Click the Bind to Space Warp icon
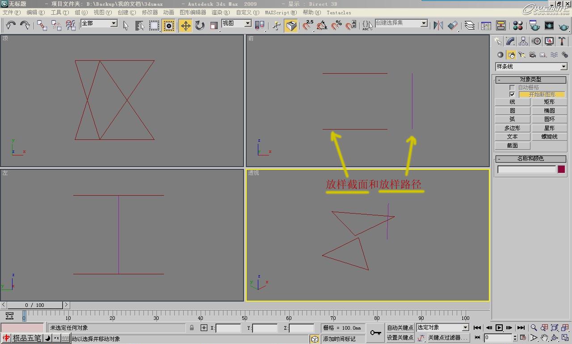572x344 pixels. tap(71, 25)
